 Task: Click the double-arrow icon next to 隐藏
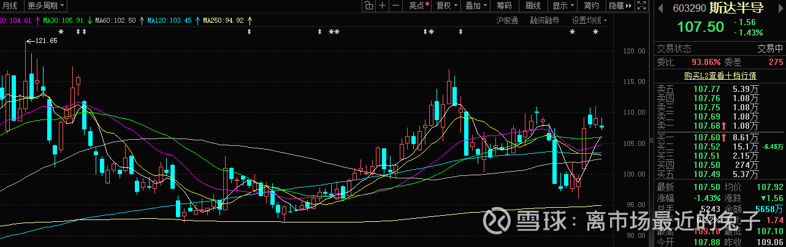(x=630, y=6)
